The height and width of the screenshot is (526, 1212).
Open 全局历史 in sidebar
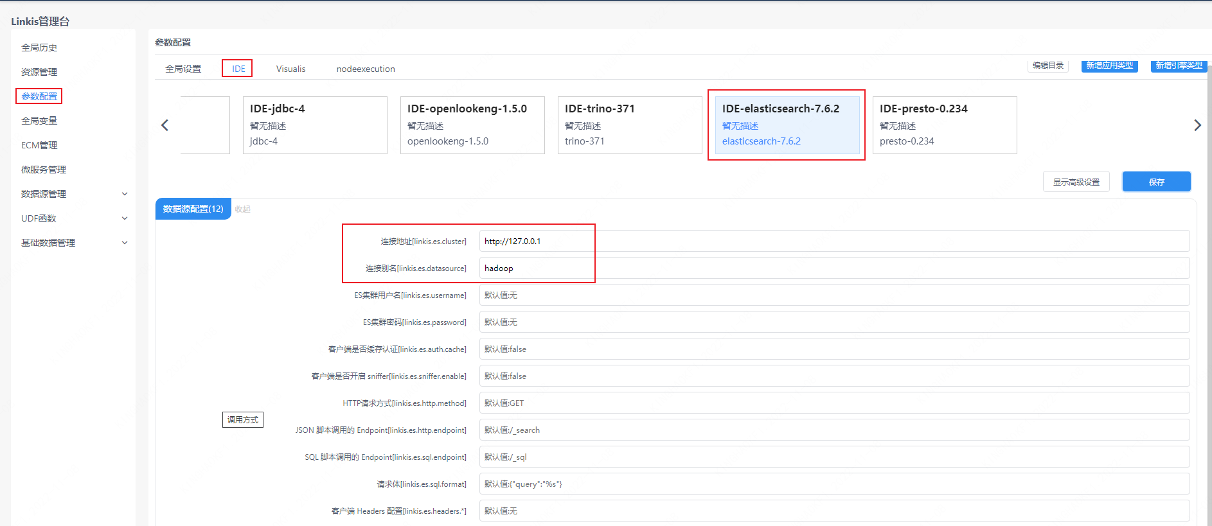(39, 48)
